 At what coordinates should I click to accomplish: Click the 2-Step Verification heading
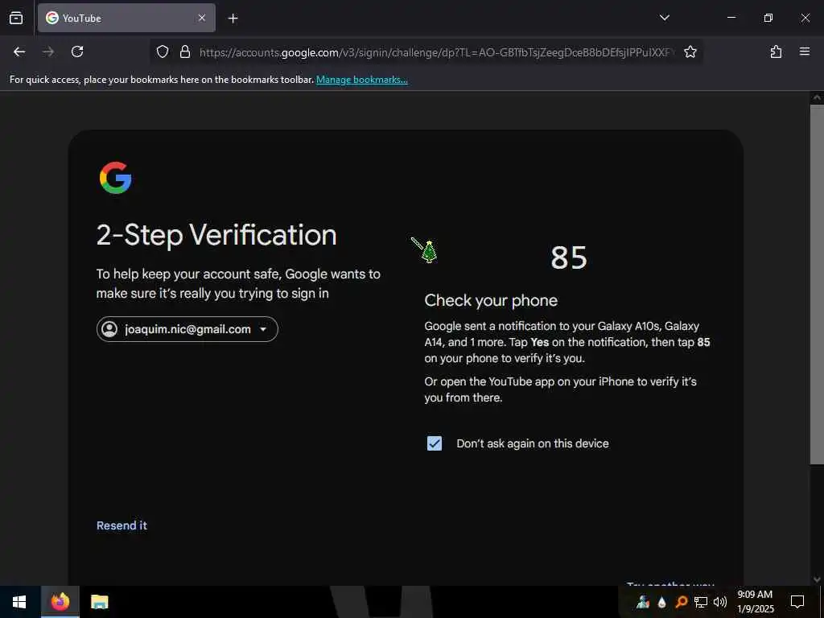[x=216, y=235]
